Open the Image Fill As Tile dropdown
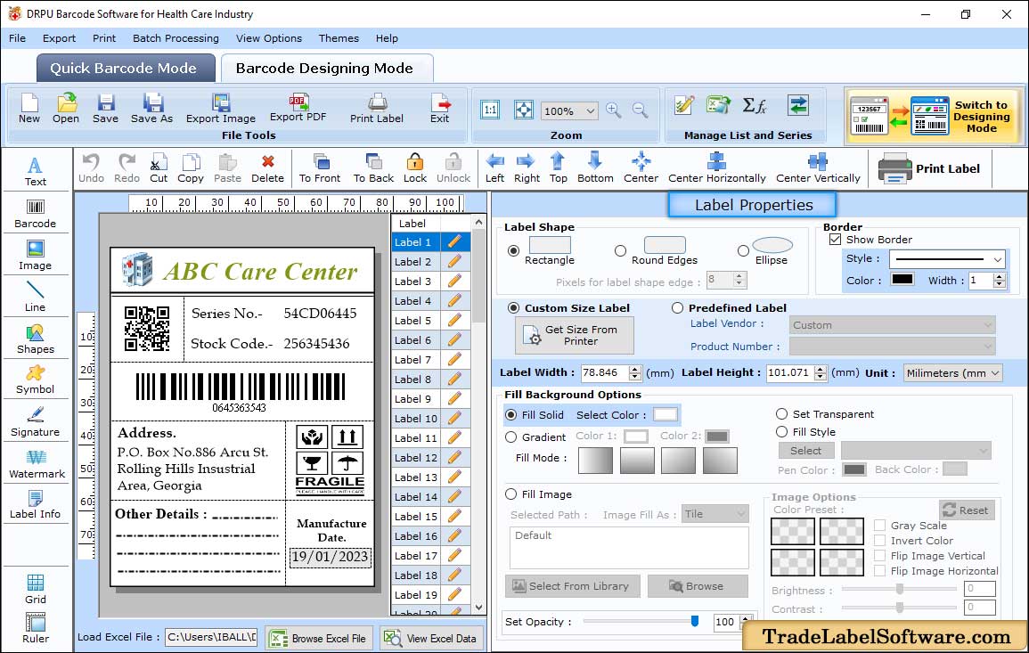Viewport: 1029px width, 653px height. (x=715, y=514)
